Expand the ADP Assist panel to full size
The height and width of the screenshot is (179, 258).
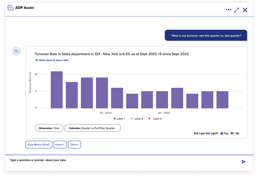click(237, 10)
